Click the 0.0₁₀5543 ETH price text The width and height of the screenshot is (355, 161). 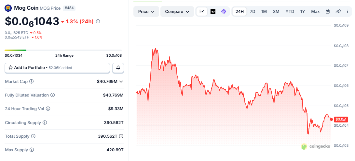click(x=17, y=38)
